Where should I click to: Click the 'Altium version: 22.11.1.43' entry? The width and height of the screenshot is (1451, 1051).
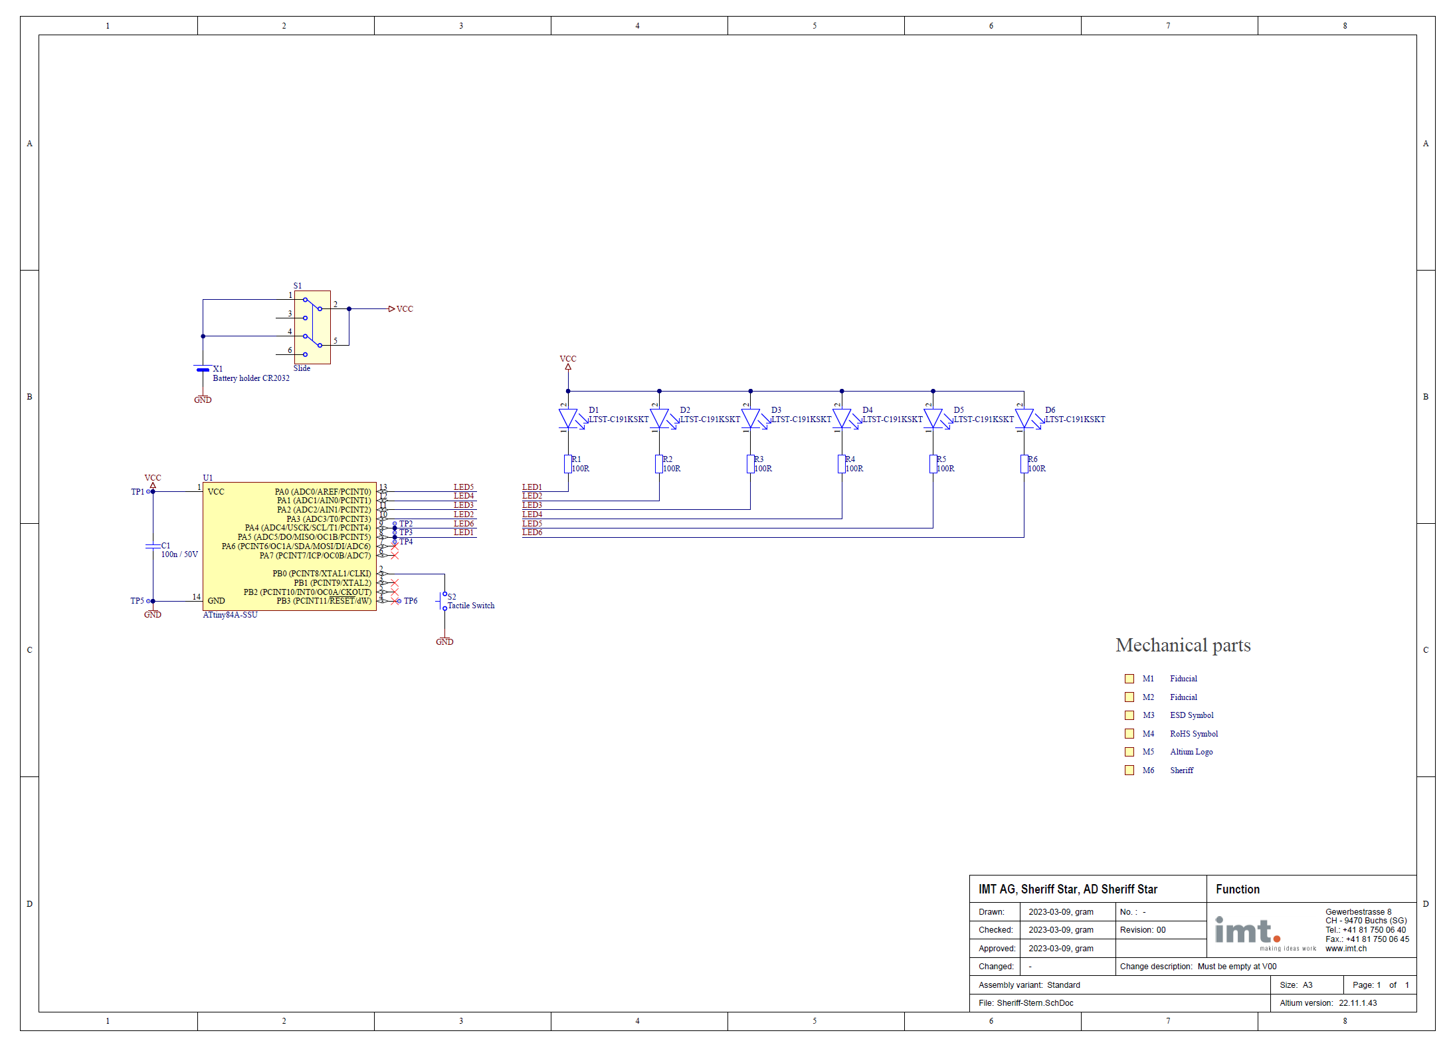click(x=1328, y=1003)
